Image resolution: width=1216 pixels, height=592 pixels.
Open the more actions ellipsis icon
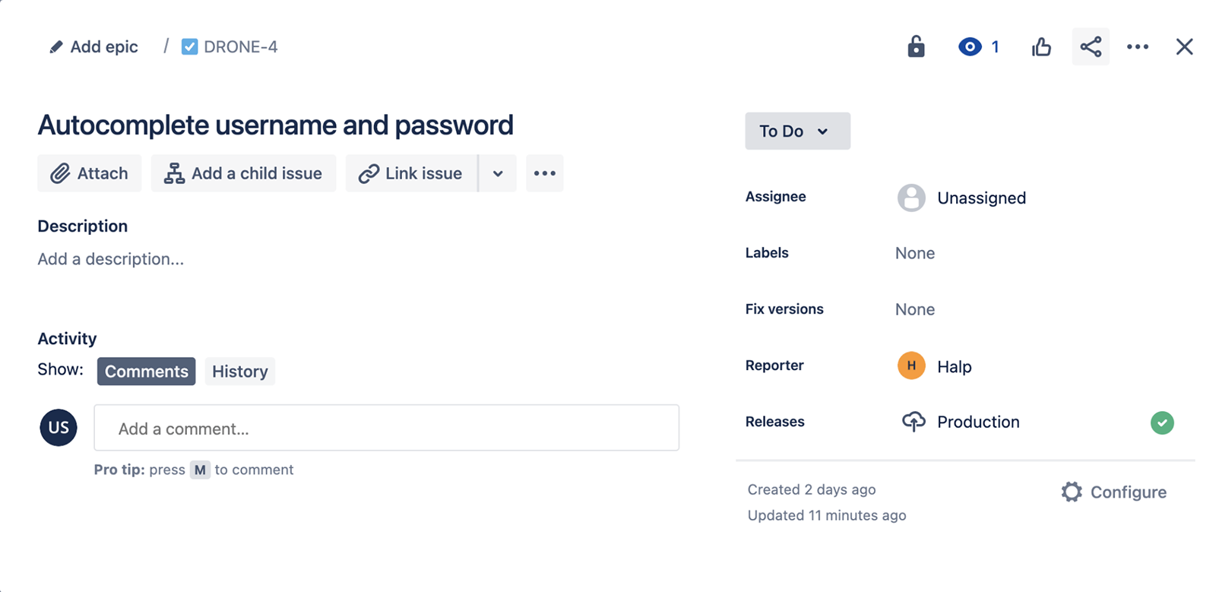(1137, 46)
